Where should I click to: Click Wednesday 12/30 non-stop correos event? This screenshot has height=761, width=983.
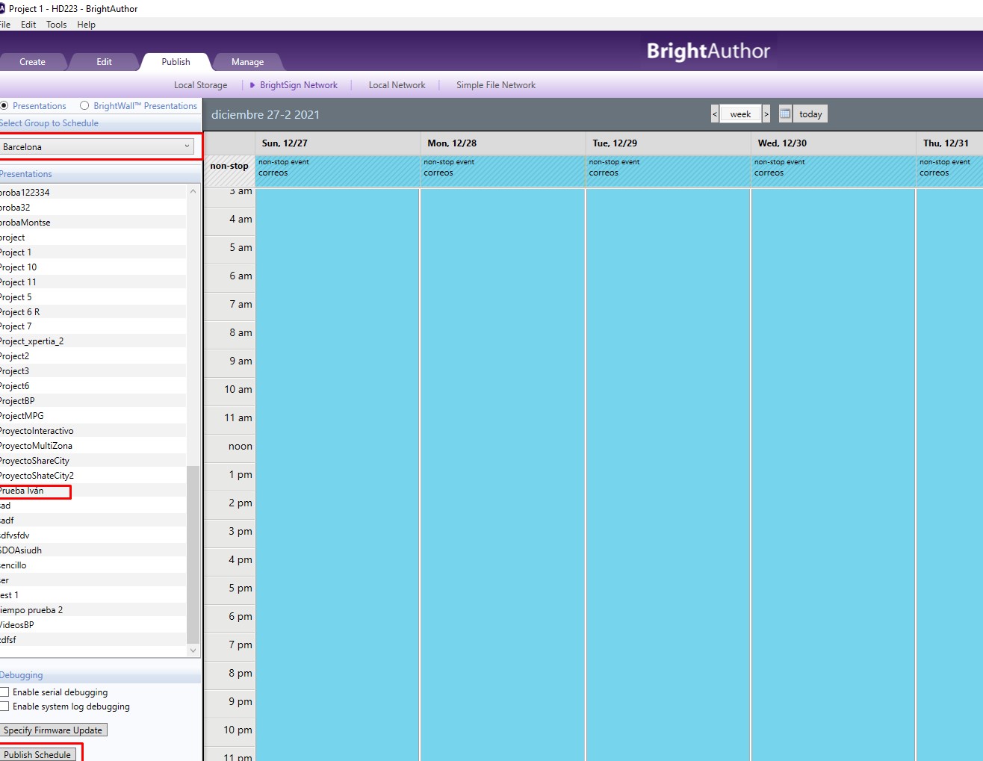coord(833,171)
